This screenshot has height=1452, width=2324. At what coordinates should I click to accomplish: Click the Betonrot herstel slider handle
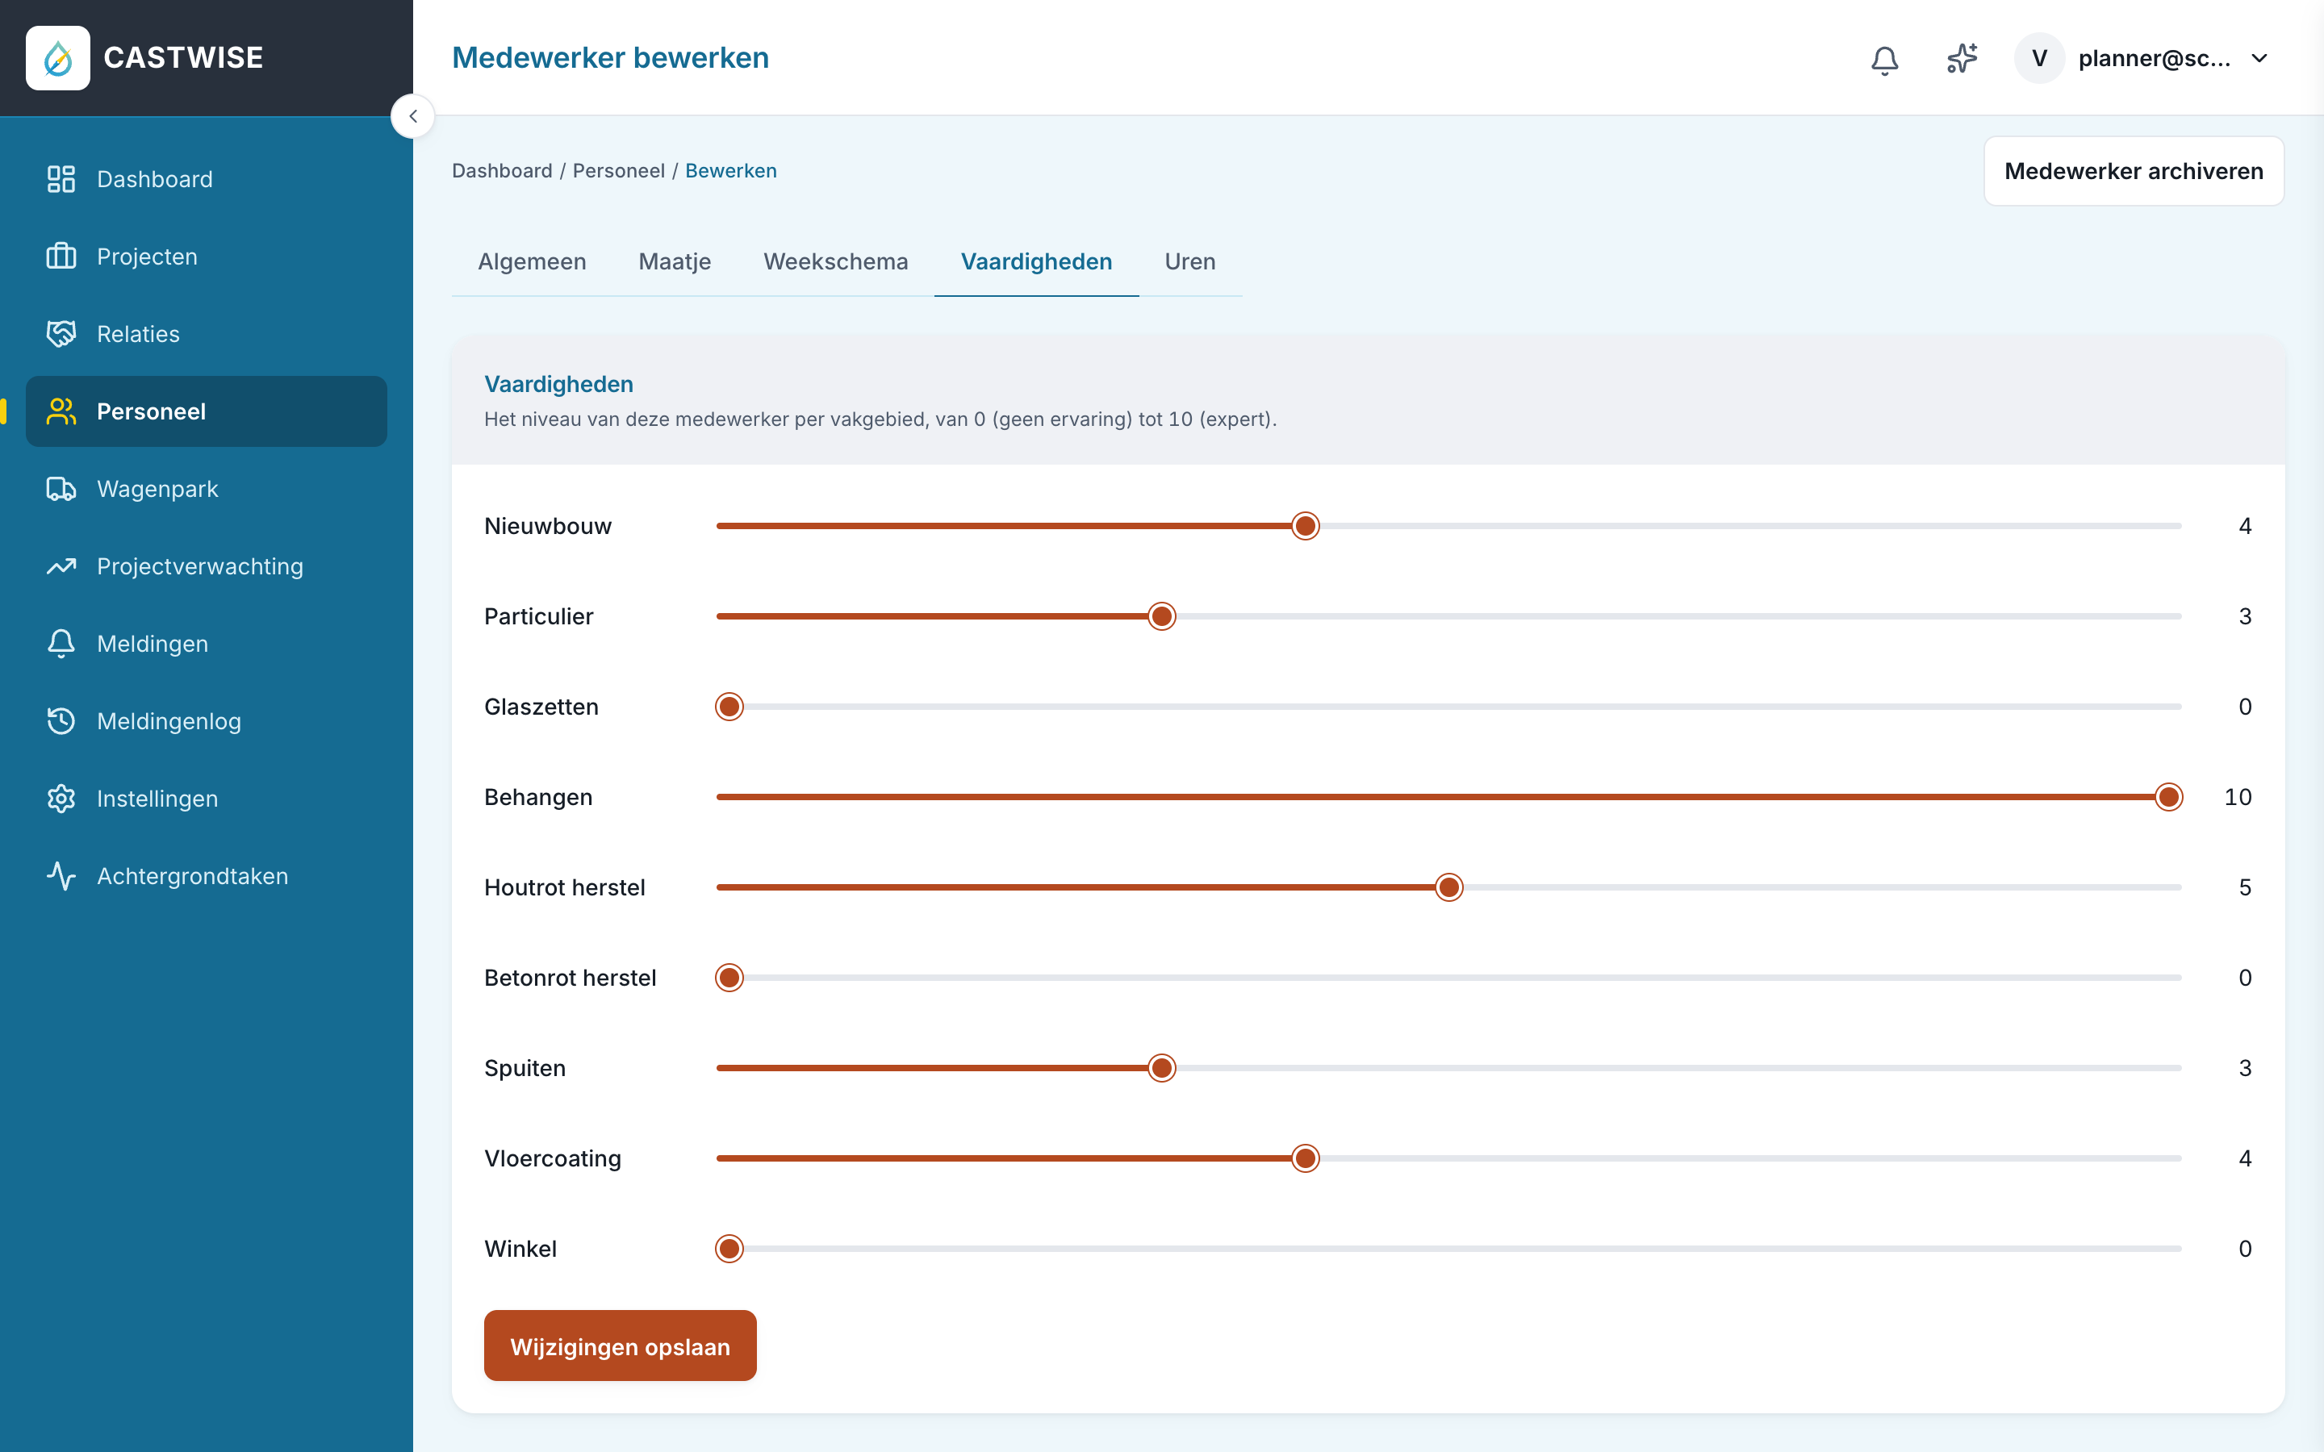pos(729,978)
